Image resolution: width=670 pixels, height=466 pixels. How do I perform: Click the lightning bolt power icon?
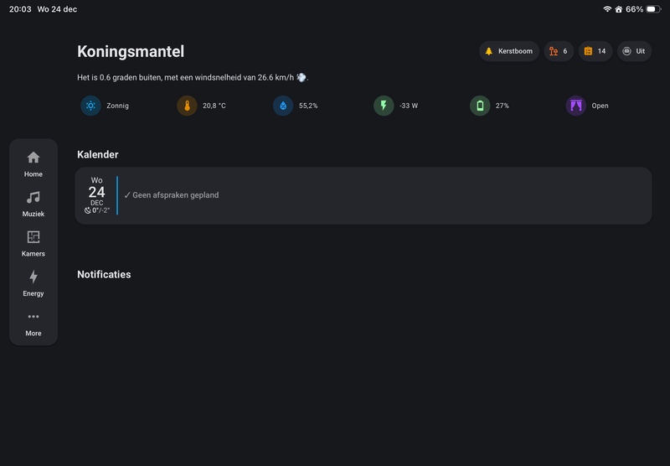(x=384, y=106)
